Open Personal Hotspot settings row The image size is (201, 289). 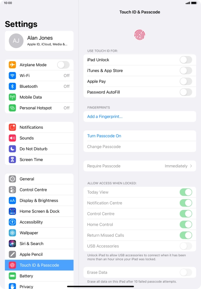(x=39, y=108)
